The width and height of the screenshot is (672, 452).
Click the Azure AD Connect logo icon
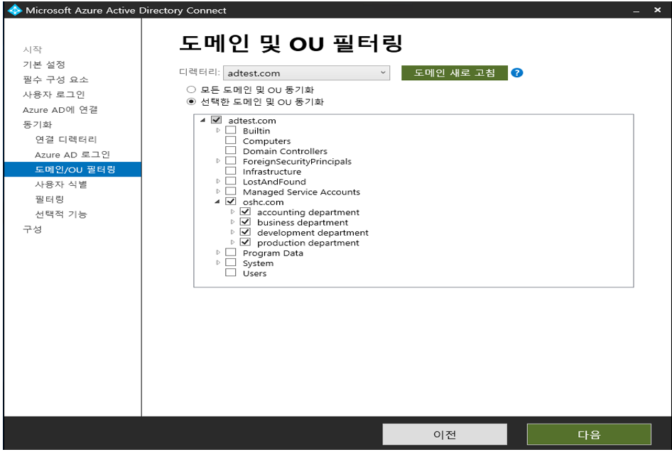click(15, 10)
